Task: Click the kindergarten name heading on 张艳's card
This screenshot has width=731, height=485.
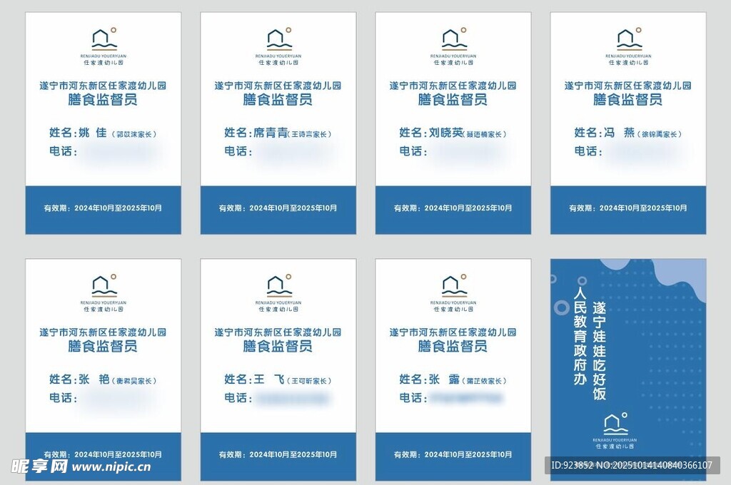Action: pos(104,332)
